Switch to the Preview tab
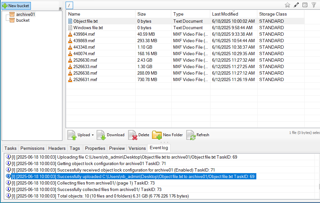This screenshot has width=320, height=203. coord(117,148)
